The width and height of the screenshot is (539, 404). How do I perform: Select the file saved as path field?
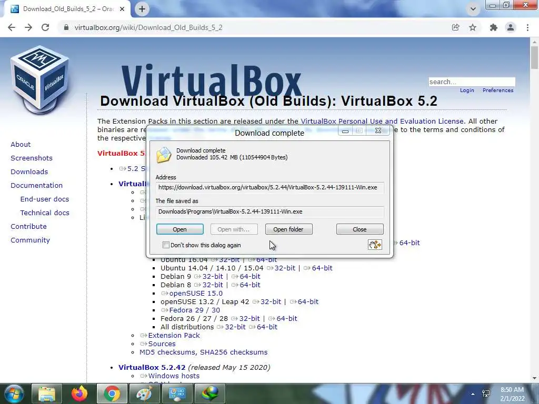click(x=269, y=211)
